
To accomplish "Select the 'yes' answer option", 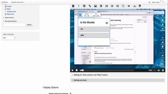I will (x=94, y=35).
